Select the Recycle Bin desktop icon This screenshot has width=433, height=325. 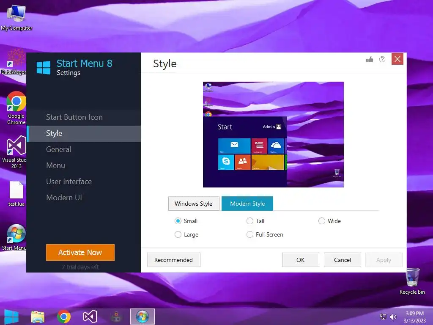412,281
